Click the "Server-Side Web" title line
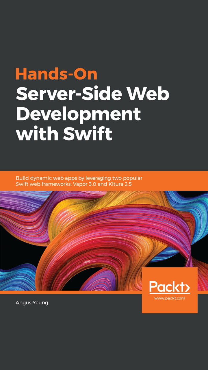This screenshot has height=370, width=208. [92, 94]
